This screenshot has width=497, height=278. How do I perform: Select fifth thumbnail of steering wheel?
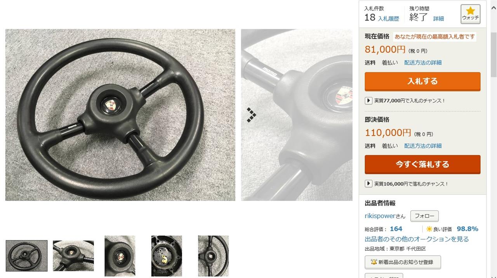(x=213, y=256)
